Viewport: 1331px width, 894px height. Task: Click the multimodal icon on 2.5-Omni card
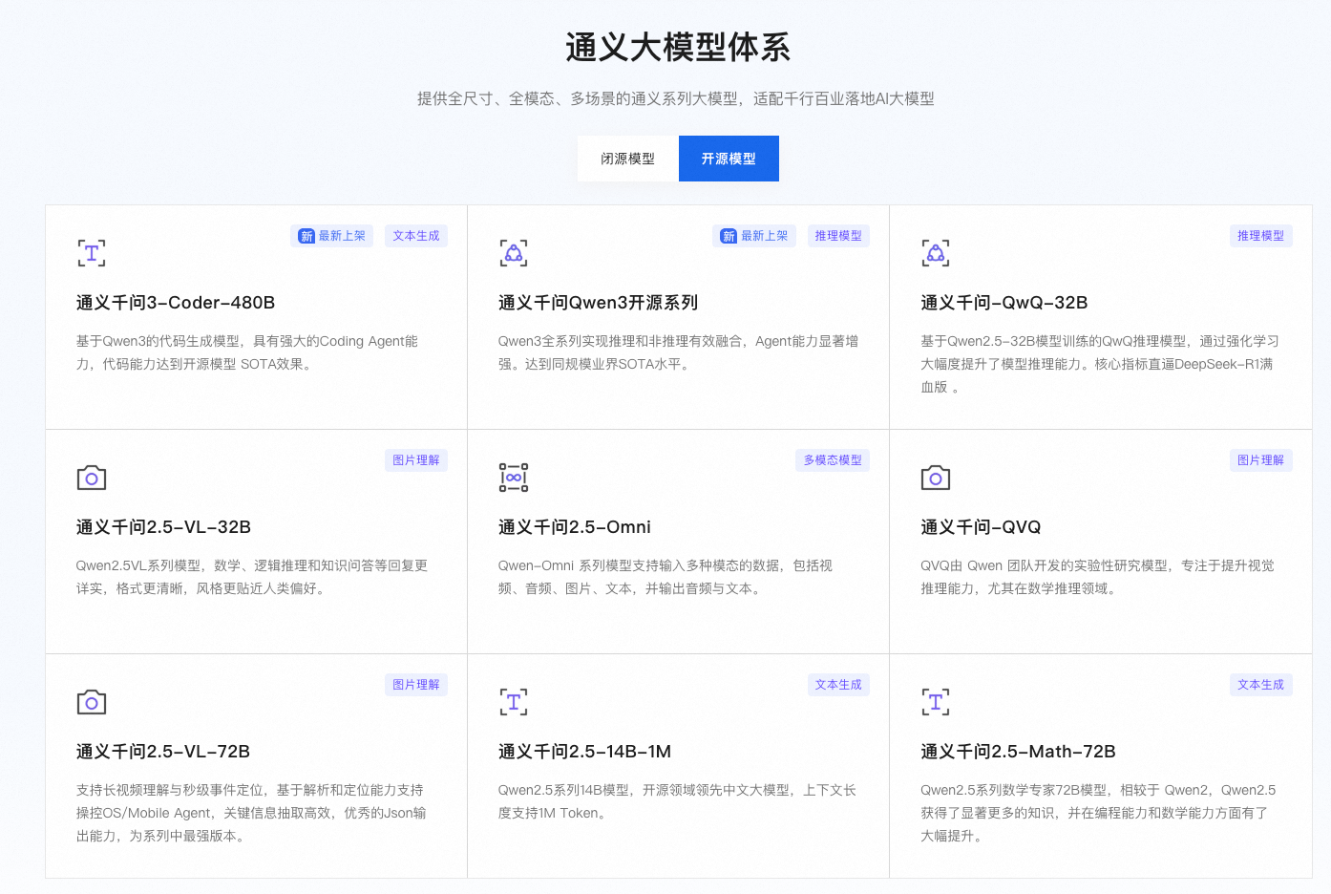coord(514,478)
